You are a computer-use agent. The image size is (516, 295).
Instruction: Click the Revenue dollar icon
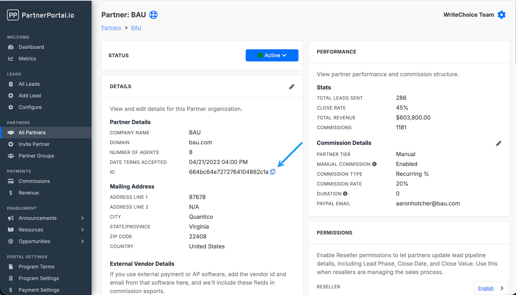coord(11,193)
